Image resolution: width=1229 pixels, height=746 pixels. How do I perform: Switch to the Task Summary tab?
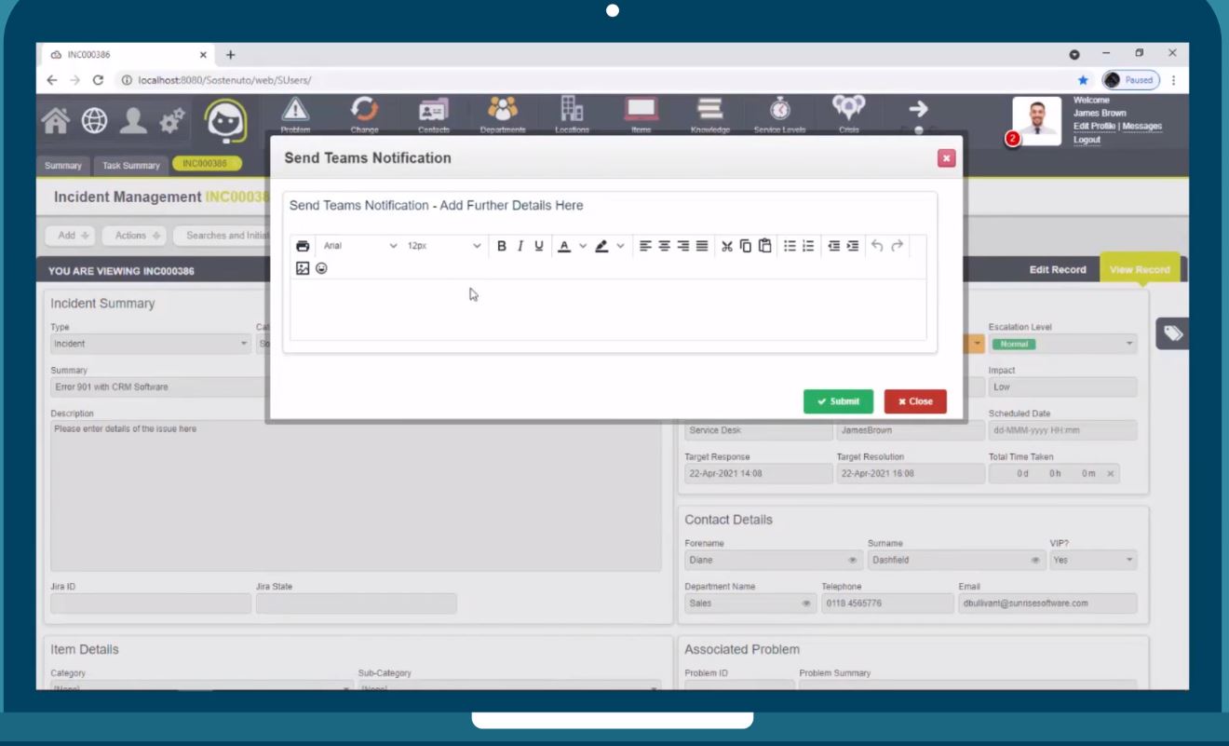click(129, 166)
